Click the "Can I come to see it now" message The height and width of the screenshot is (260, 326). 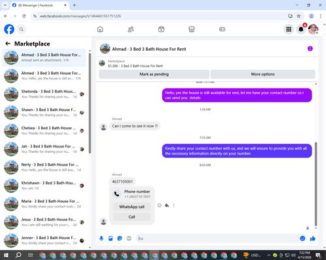click(x=135, y=126)
